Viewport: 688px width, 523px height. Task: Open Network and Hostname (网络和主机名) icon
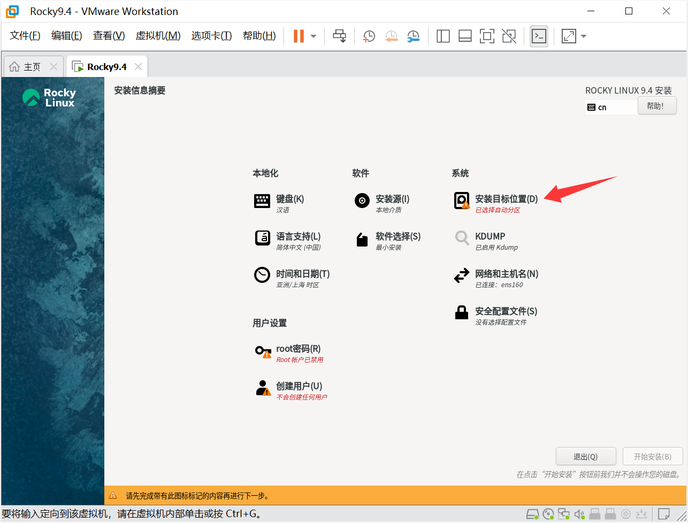461,276
